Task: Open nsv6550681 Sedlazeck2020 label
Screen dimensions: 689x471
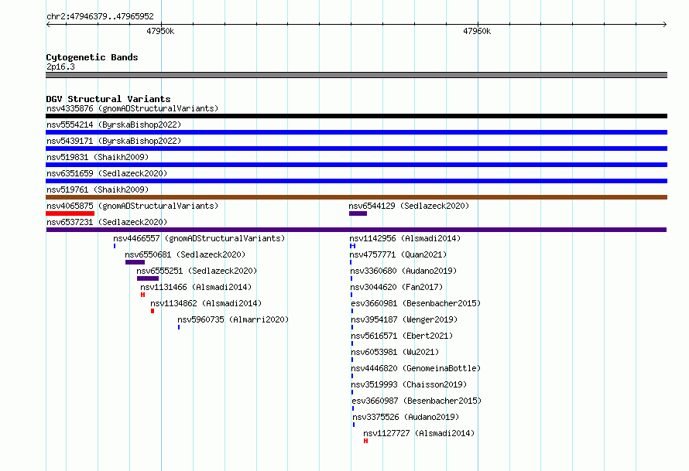Action: pos(185,254)
